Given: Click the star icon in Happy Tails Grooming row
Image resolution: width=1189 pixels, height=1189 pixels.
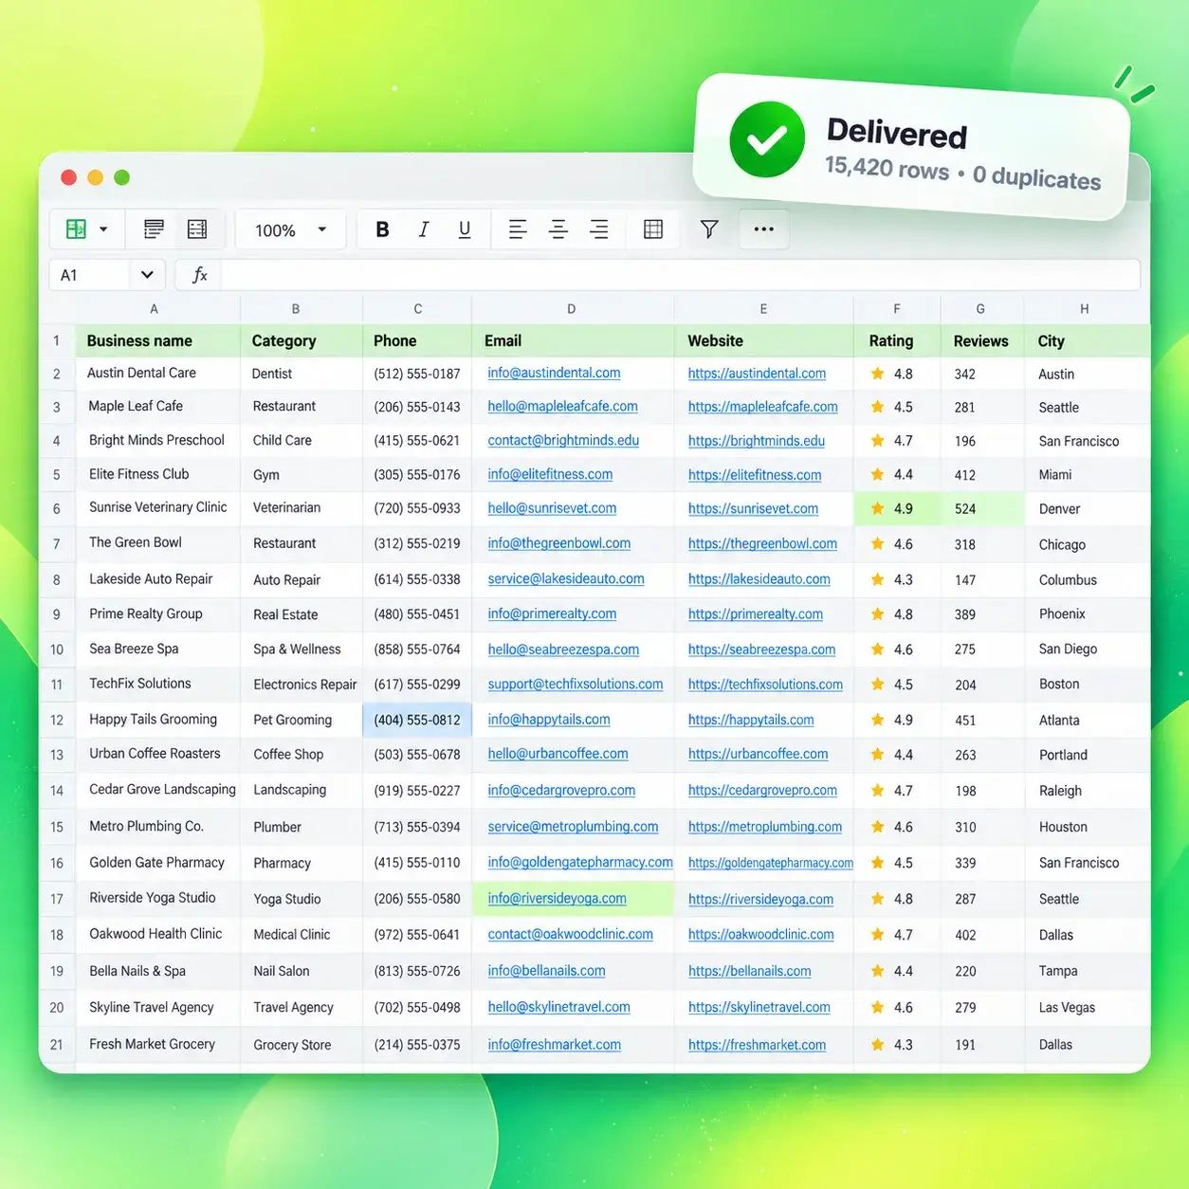Looking at the screenshot, I should click(x=877, y=721).
